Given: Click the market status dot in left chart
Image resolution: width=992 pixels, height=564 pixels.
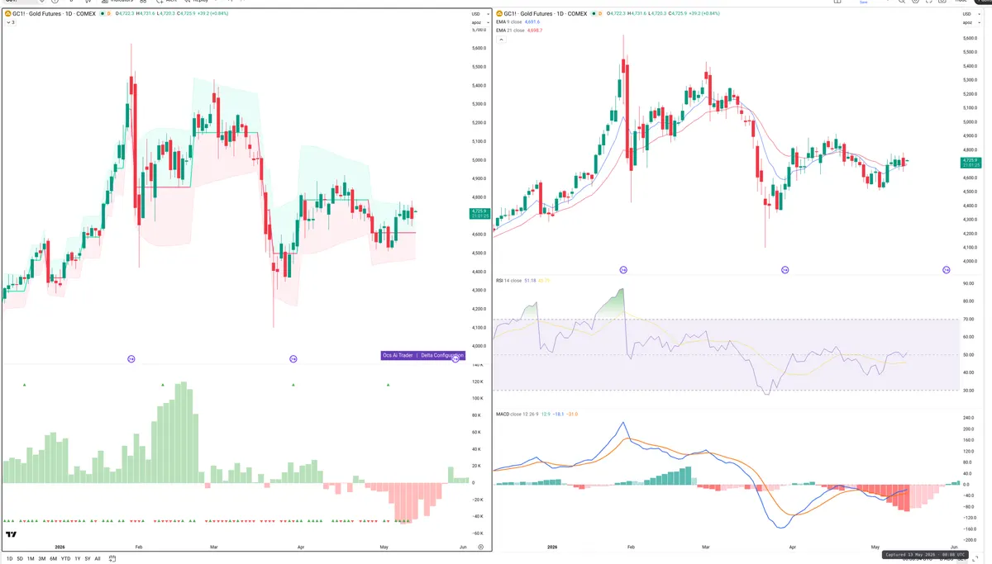Looking at the screenshot, I should (101, 14).
